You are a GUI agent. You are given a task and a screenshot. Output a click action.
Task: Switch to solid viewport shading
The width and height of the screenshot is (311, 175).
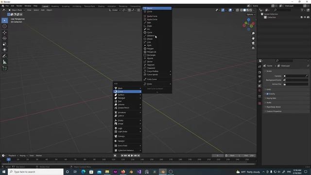pyautogui.click(x=244, y=10)
